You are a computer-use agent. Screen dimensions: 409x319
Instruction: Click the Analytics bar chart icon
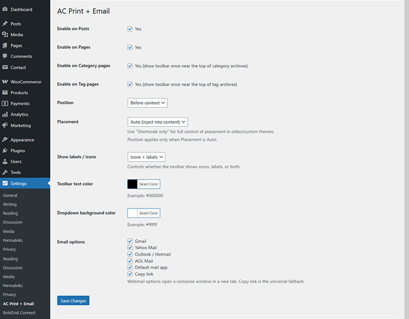(5, 115)
